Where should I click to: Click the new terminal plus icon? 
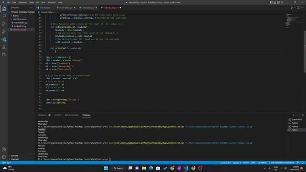[293, 115]
